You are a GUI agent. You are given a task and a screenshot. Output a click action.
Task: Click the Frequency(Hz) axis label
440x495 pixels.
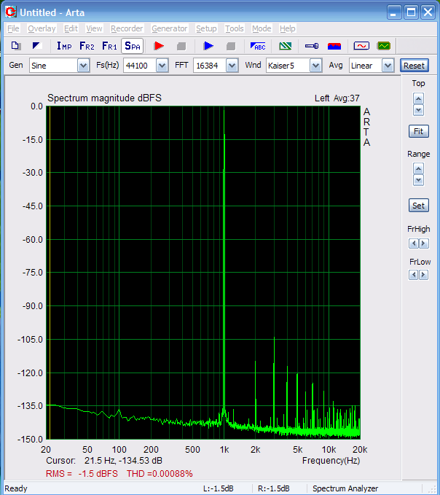tap(331, 461)
